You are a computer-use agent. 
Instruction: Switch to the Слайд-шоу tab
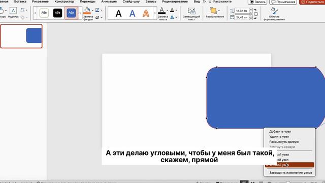coord(131,2)
